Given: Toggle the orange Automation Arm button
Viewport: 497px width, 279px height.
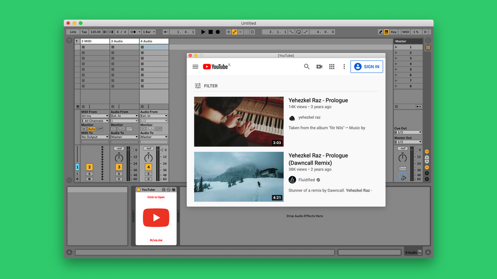Looking at the screenshot, I should 234,32.
